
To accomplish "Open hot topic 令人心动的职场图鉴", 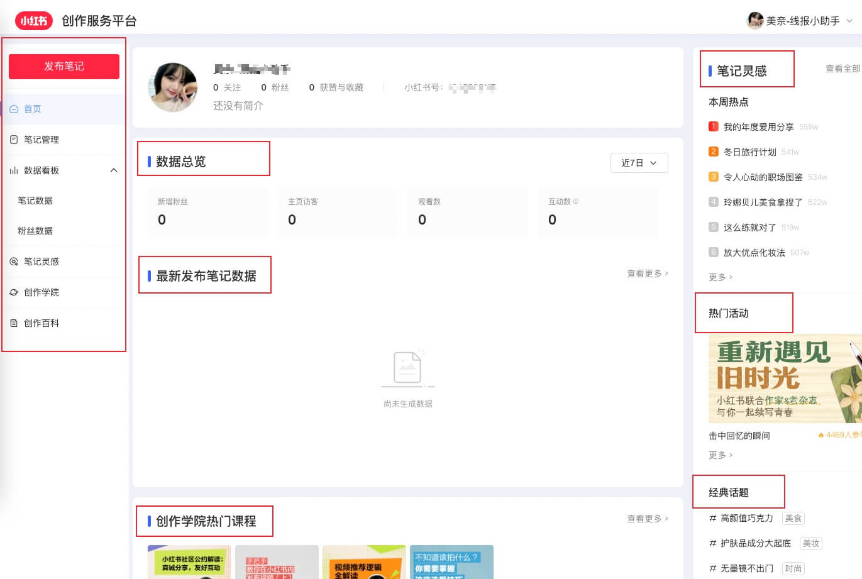I will [763, 177].
